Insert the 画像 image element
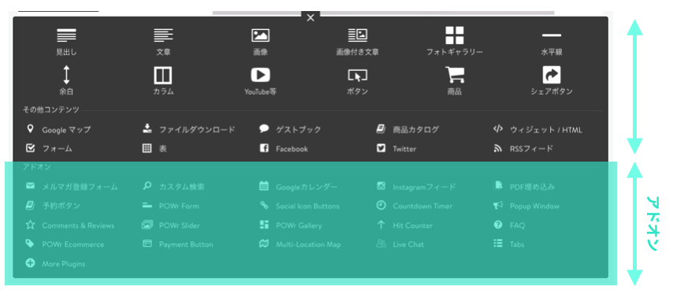Viewport: 673px width, 294px height. (261, 35)
